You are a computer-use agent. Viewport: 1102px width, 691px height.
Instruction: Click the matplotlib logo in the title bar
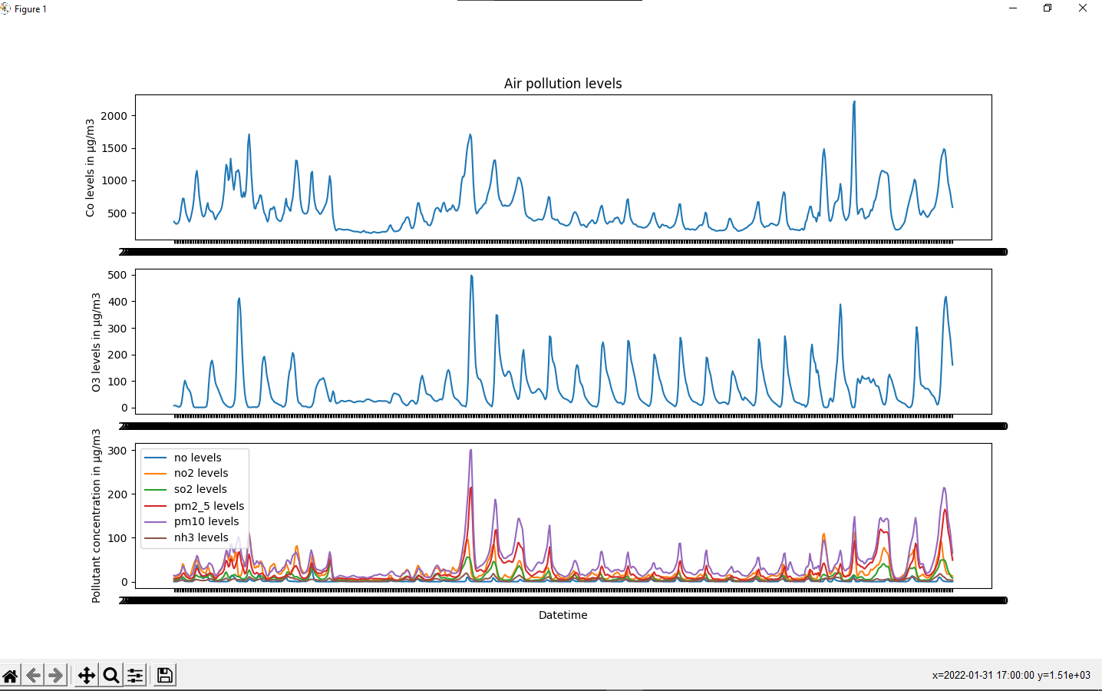(x=8, y=8)
